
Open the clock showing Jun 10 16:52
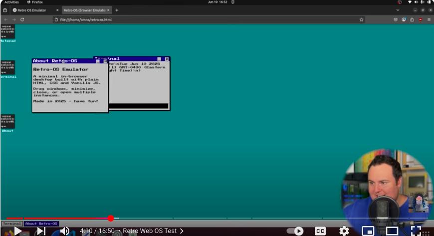217,2
